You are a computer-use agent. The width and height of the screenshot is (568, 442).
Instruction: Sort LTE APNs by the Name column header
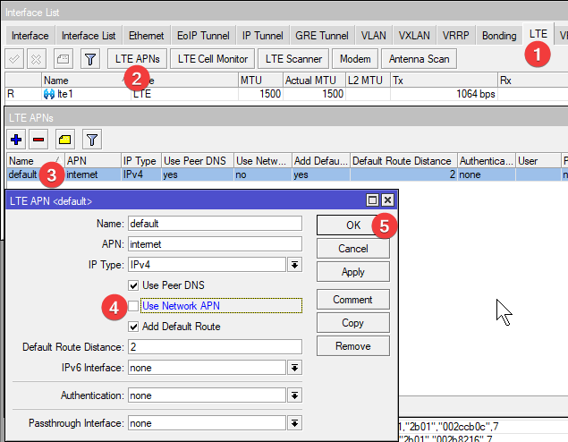[x=36, y=160]
